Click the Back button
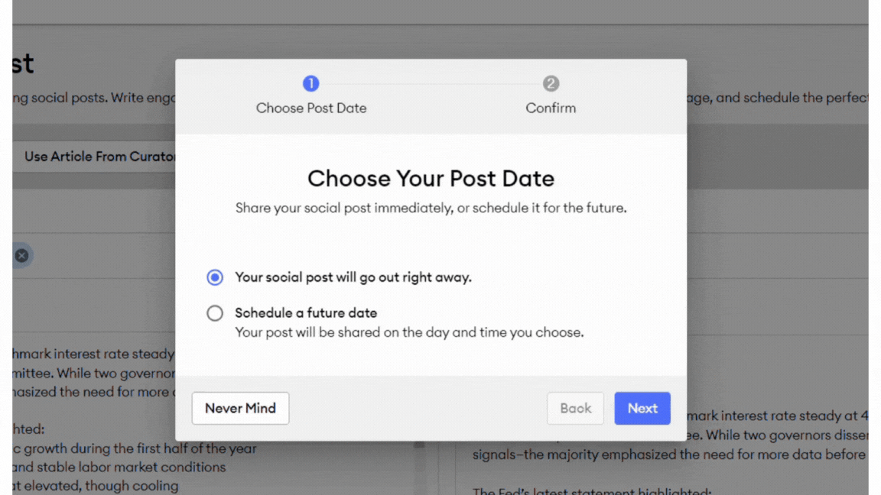 [x=575, y=408]
